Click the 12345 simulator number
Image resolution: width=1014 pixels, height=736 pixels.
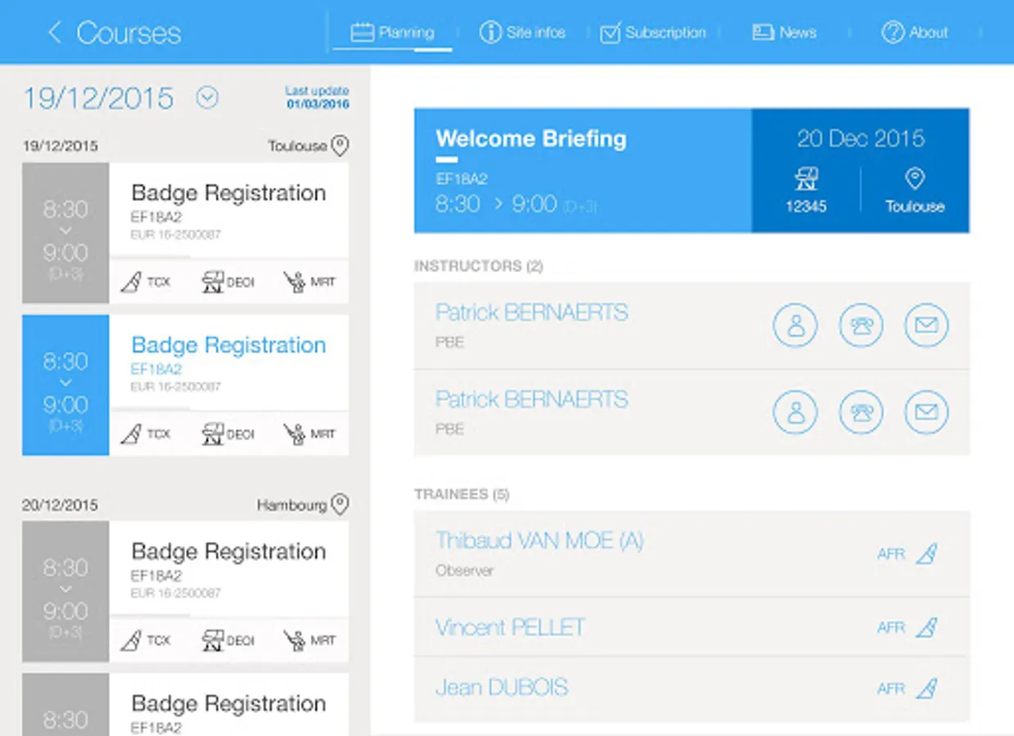[806, 207]
